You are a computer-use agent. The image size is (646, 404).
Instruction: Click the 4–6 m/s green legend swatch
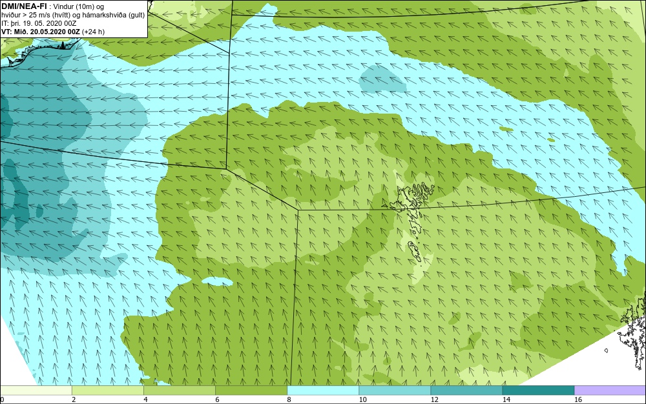coord(180,390)
